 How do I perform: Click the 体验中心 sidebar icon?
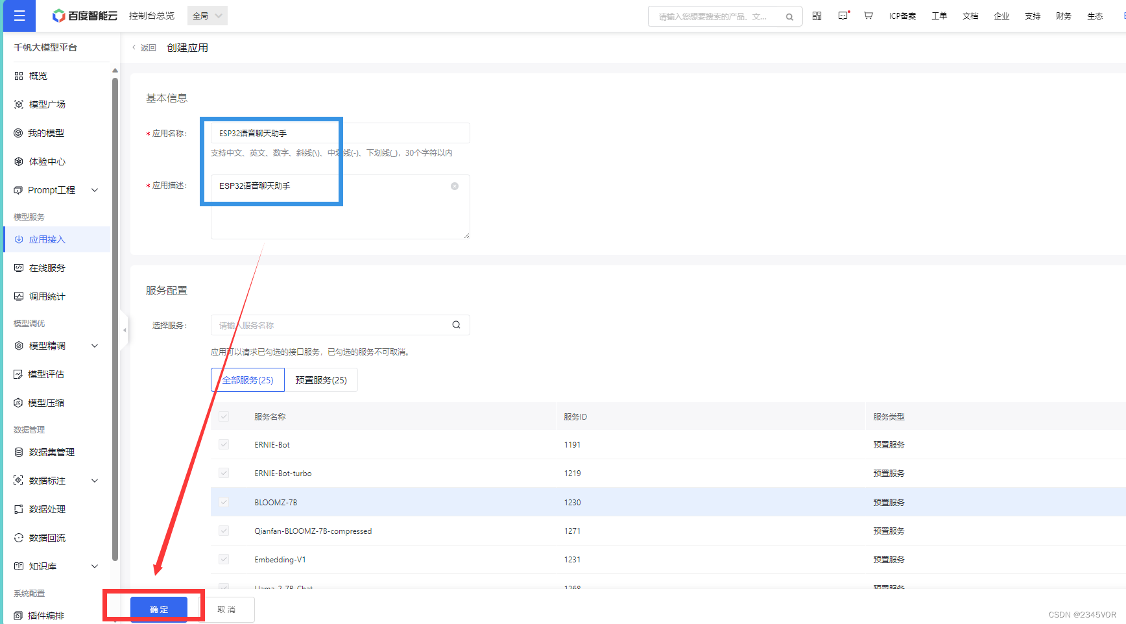pyautogui.click(x=19, y=162)
